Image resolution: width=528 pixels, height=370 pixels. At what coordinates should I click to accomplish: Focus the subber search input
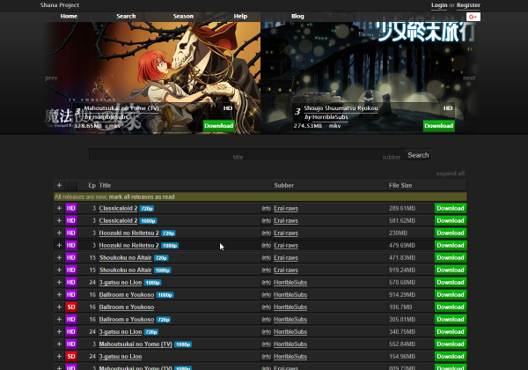point(326,155)
